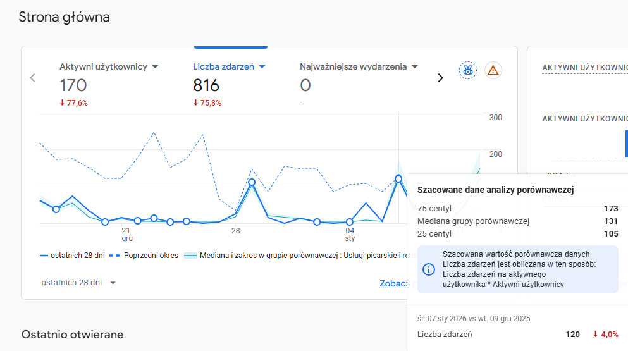Expand Najważniejsze wydarzenia metric dropdown
Screen dimensions: 628x351
click(x=415, y=67)
